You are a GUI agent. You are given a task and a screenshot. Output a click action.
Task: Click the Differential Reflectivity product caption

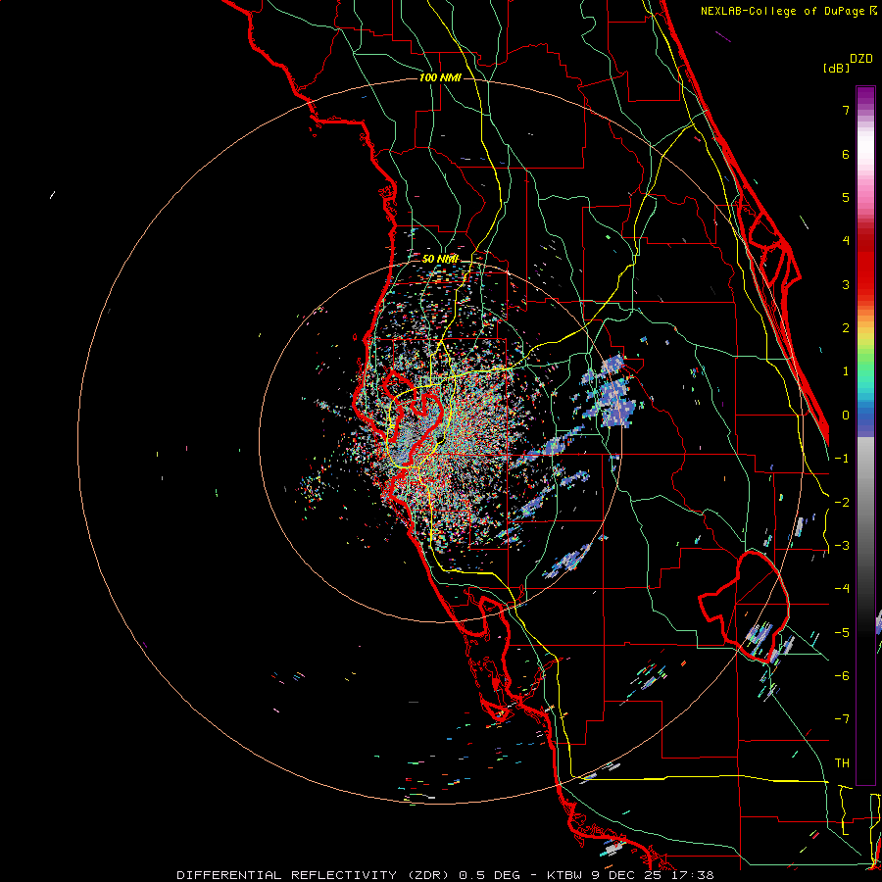tap(444, 875)
